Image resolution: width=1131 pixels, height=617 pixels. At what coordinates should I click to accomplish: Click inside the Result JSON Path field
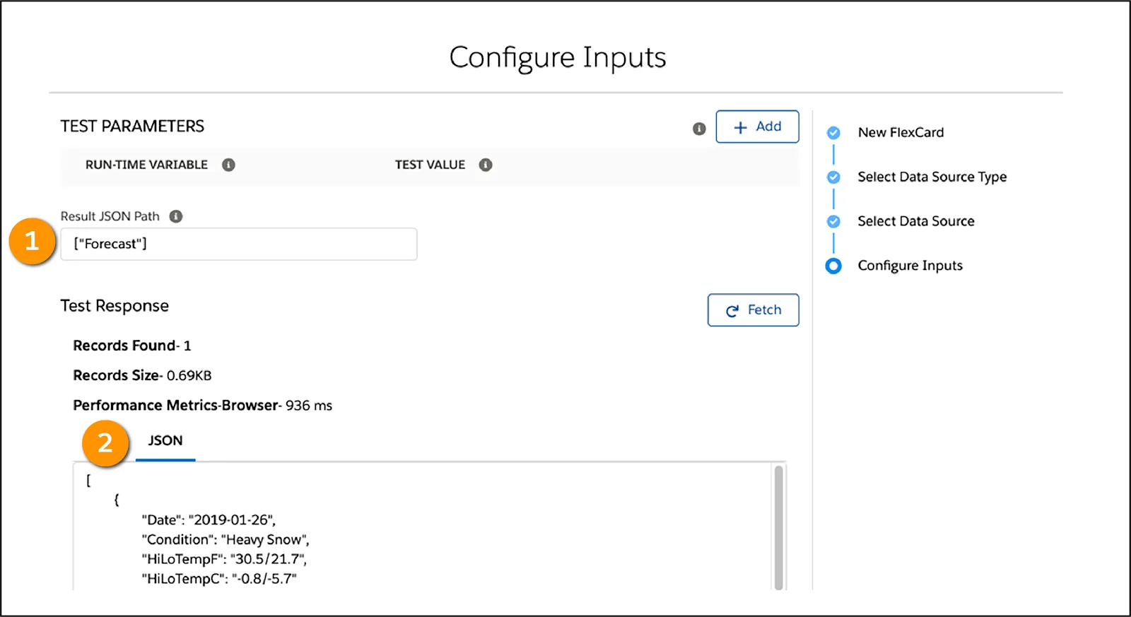(238, 244)
